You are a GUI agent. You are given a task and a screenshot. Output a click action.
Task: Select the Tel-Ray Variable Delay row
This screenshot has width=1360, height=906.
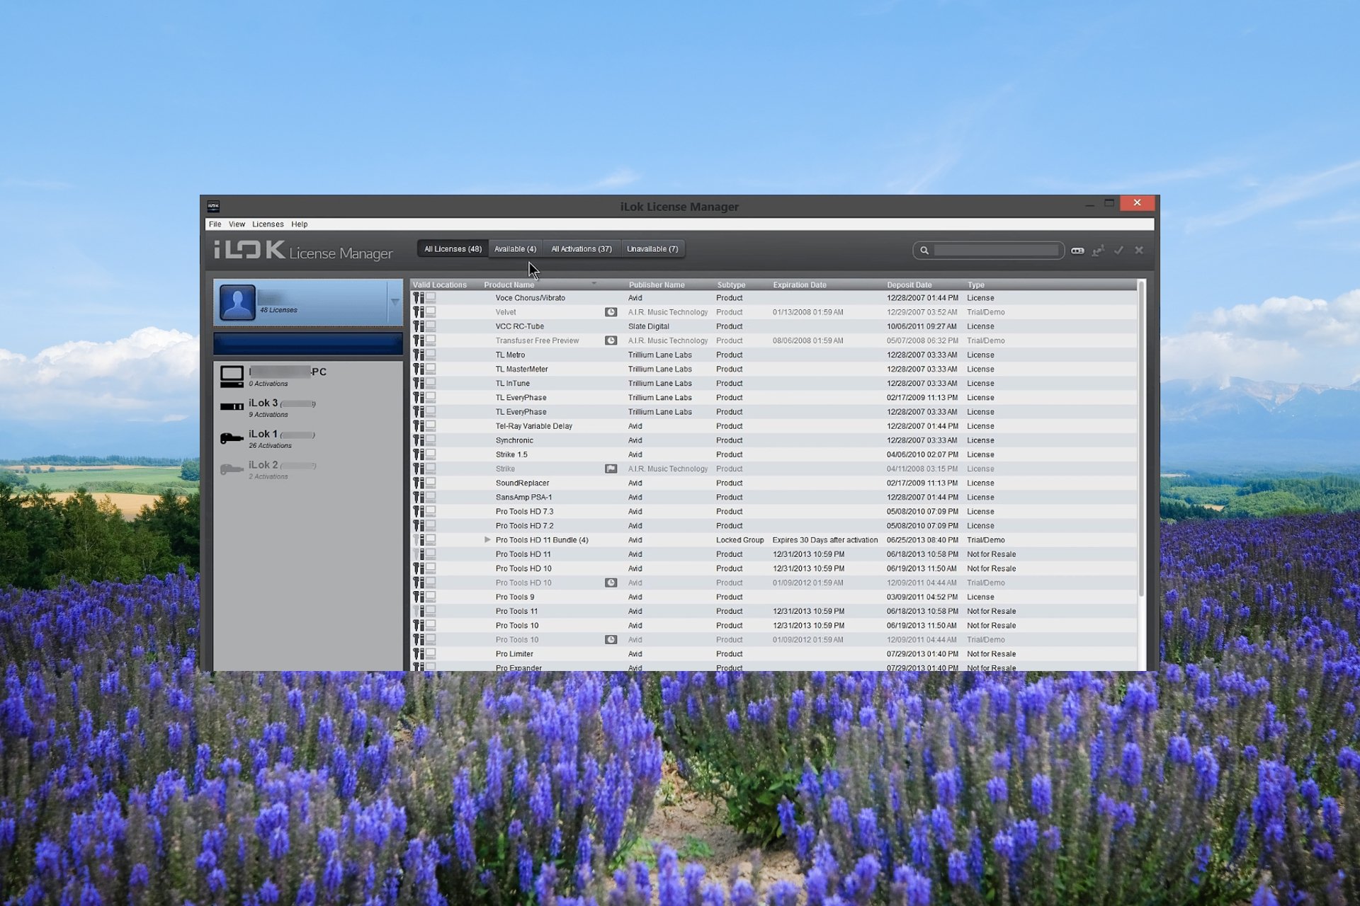point(774,426)
